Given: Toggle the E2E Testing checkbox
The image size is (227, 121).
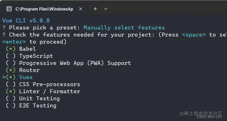Looking at the screenshot, I should click(x=11, y=106).
